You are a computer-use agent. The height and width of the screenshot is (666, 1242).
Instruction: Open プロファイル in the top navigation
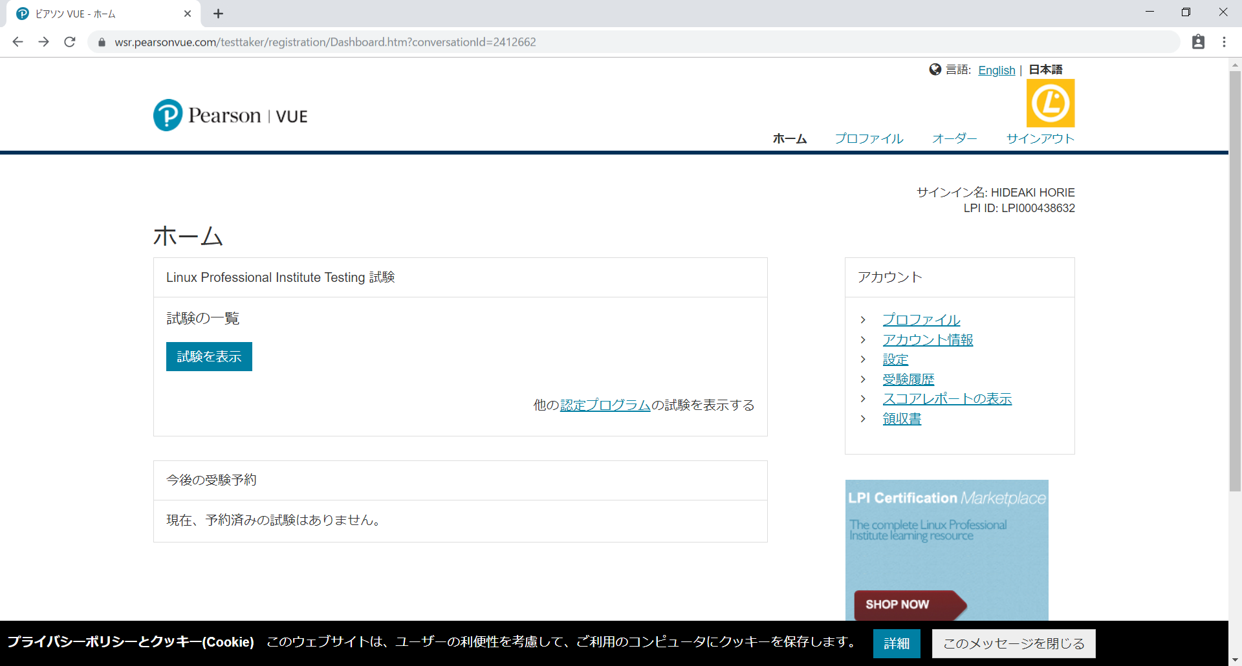(869, 138)
